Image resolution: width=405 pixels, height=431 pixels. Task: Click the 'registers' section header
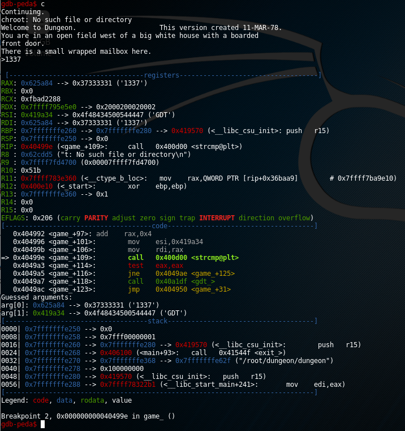[x=161, y=75]
